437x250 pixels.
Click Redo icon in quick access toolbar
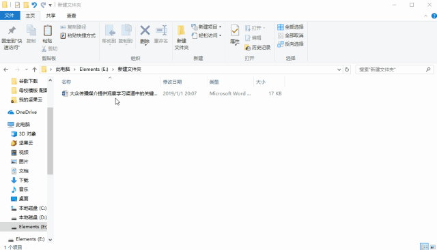tap(43, 5)
